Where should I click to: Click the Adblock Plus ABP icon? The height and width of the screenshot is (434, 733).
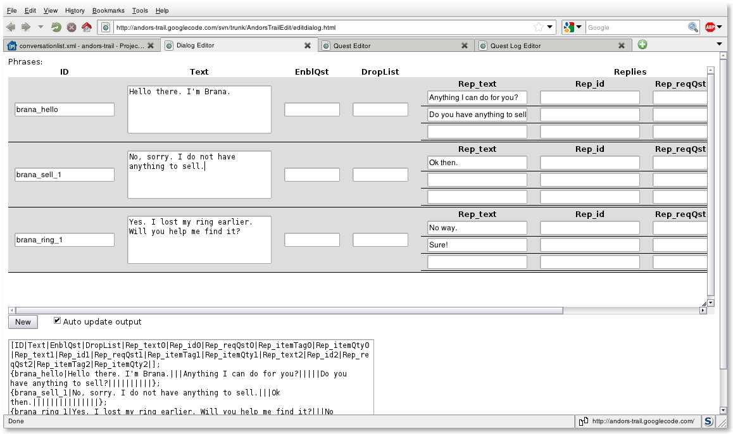(x=710, y=27)
